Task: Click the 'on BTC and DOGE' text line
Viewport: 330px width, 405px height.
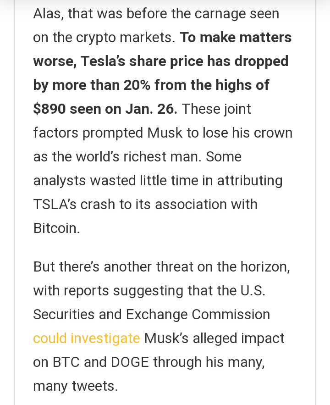Action: click(x=91, y=362)
